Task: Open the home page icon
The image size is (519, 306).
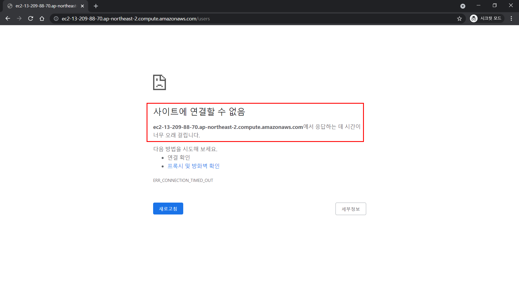Action: pyautogui.click(x=42, y=18)
